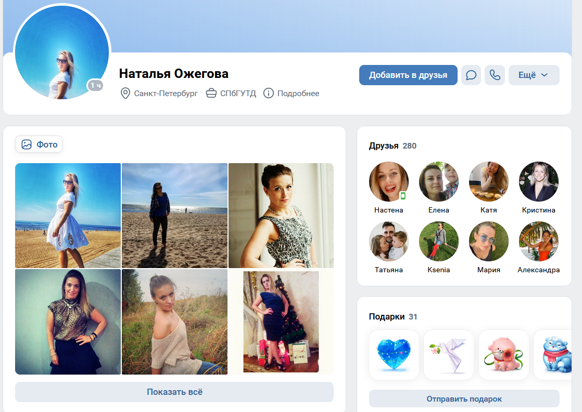582x412 pixels.
Task: Open the pink pig with flower gift
Action: click(x=504, y=355)
